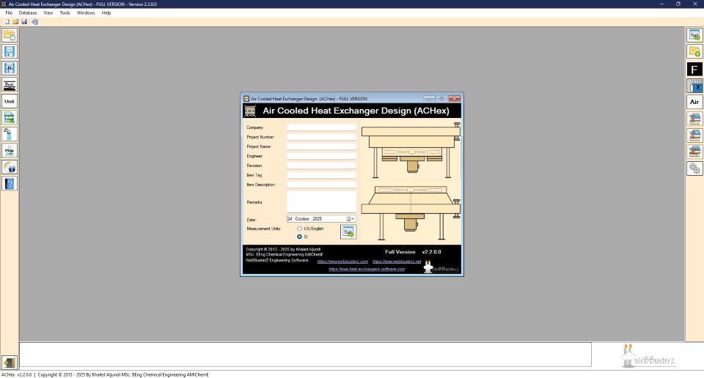This screenshot has height=378, width=704.
Task: Open the Date picker calendar dropdown
Action: coord(351,219)
